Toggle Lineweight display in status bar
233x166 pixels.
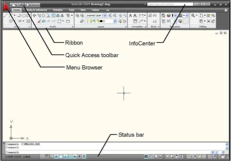(x=79, y=157)
